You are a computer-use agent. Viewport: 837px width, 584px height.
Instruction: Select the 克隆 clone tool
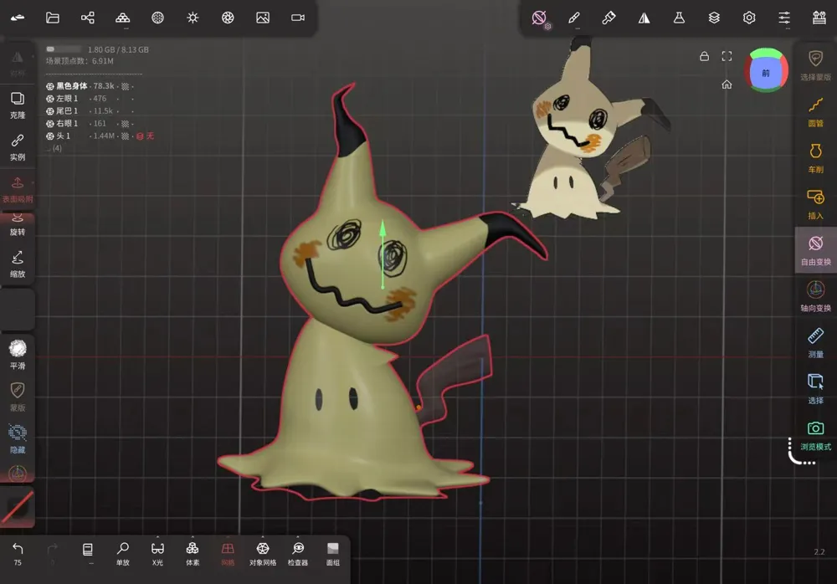pyautogui.click(x=17, y=105)
